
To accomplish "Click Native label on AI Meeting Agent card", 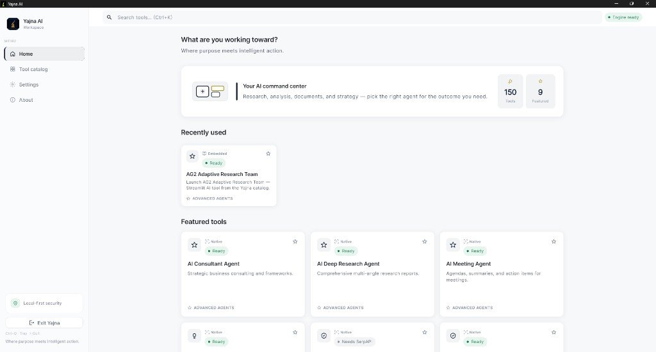I will (x=472, y=242).
